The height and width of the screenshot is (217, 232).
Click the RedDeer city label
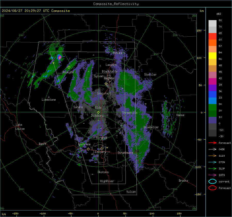[x=109, y=78]
